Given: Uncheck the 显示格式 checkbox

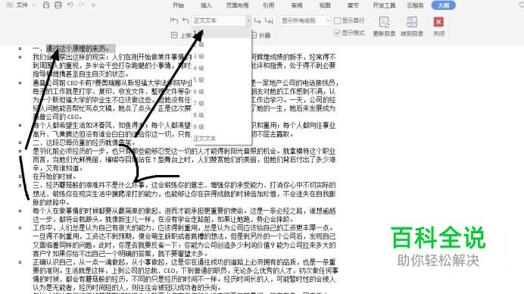Looking at the screenshot, I should tap(337, 33).
